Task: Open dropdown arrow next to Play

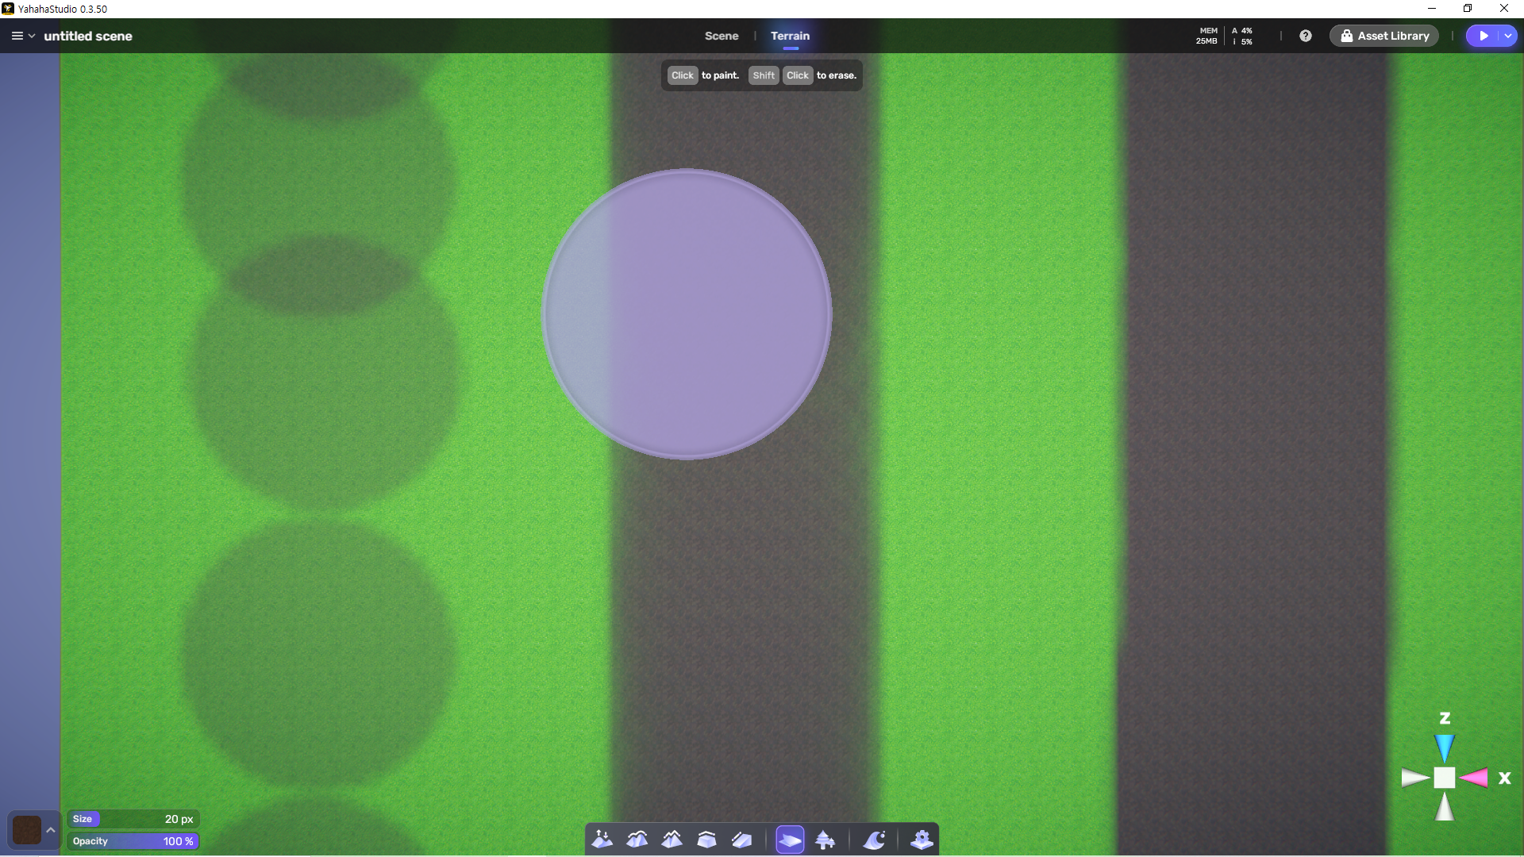Action: (1507, 36)
